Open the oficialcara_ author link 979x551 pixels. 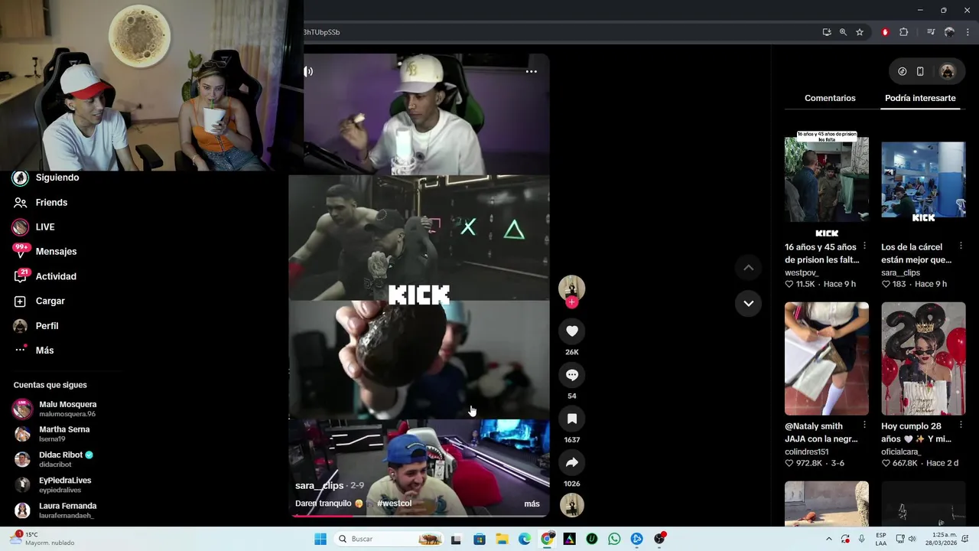(x=906, y=452)
